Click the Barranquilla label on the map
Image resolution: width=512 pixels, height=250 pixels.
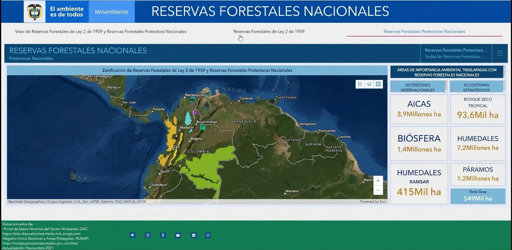tap(195, 95)
